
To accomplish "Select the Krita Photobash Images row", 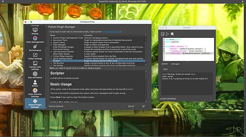I will [x=97, y=47].
